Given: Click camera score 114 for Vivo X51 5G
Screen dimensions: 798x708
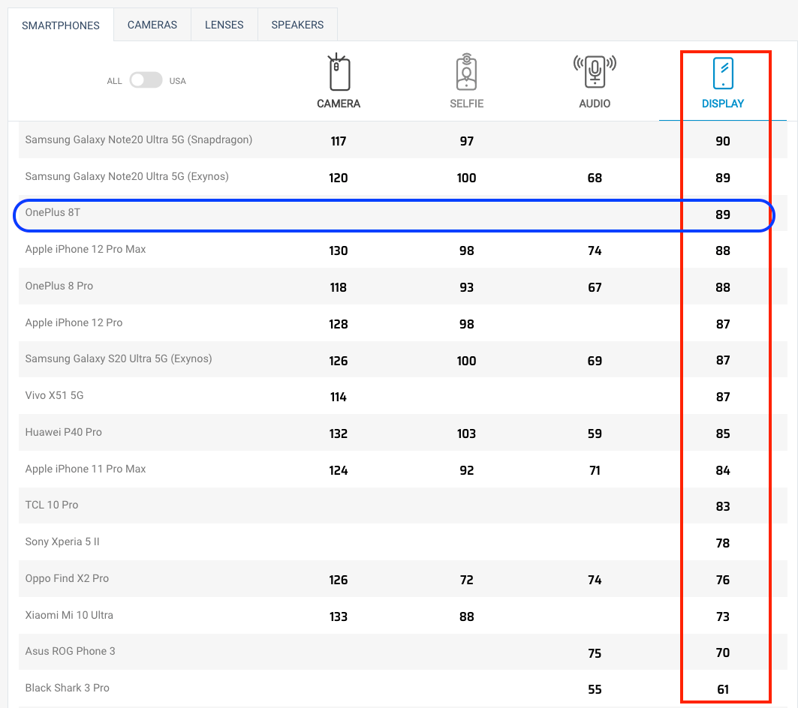Looking at the screenshot, I should click(339, 397).
